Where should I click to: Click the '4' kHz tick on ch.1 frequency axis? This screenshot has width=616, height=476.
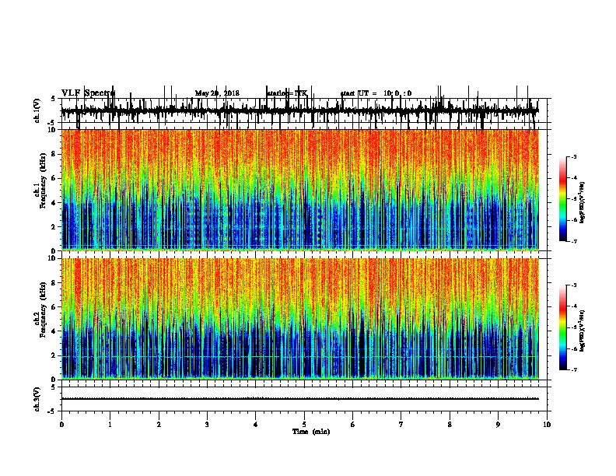tap(55, 203)
